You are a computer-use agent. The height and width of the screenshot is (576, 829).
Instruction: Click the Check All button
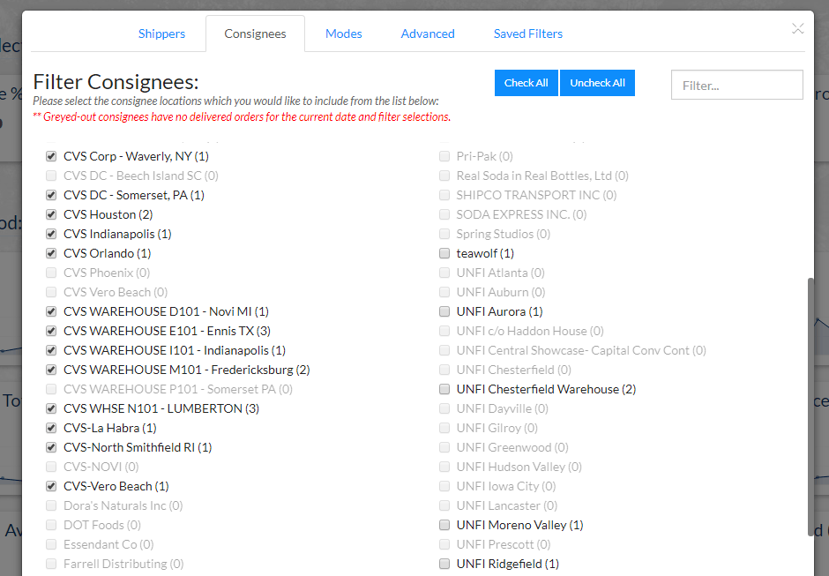[x=526, y=83]
